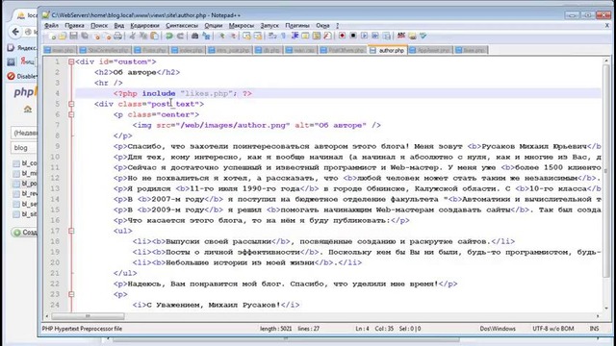Click the length : 5021 status entry

tap(275, 329)
